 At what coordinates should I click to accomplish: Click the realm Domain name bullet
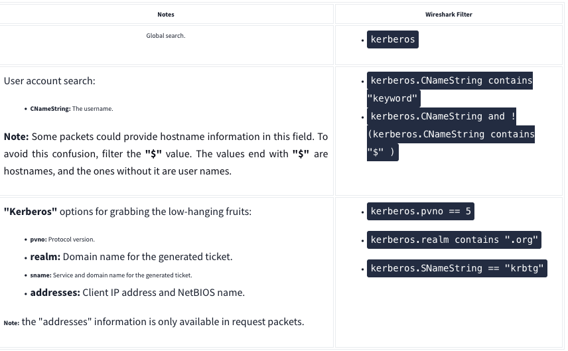[x=131, y=257]
